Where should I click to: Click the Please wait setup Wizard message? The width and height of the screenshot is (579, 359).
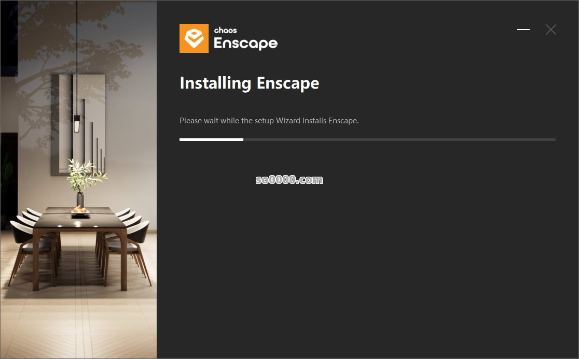tap(269, 121)
